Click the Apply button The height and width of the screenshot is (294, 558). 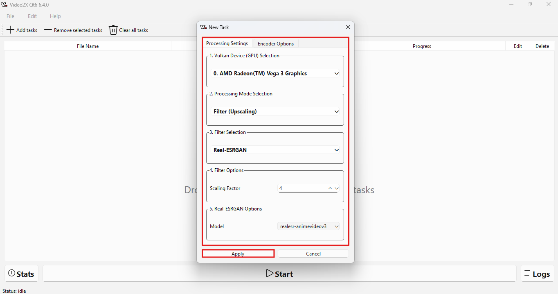coord(238,253)
